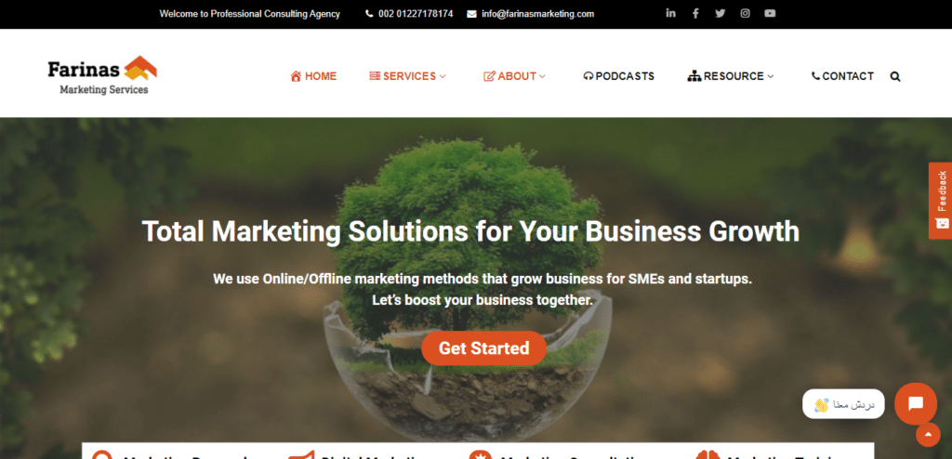Click the phone number 002 01227178174
The height and width of the screenshot is (459, 952).
(x=409, y=13)
